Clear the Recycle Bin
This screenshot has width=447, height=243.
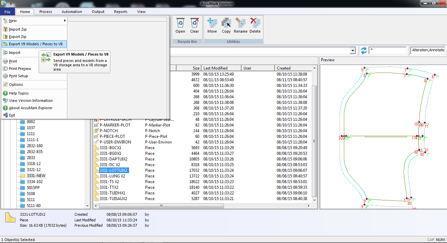[194, 26]
